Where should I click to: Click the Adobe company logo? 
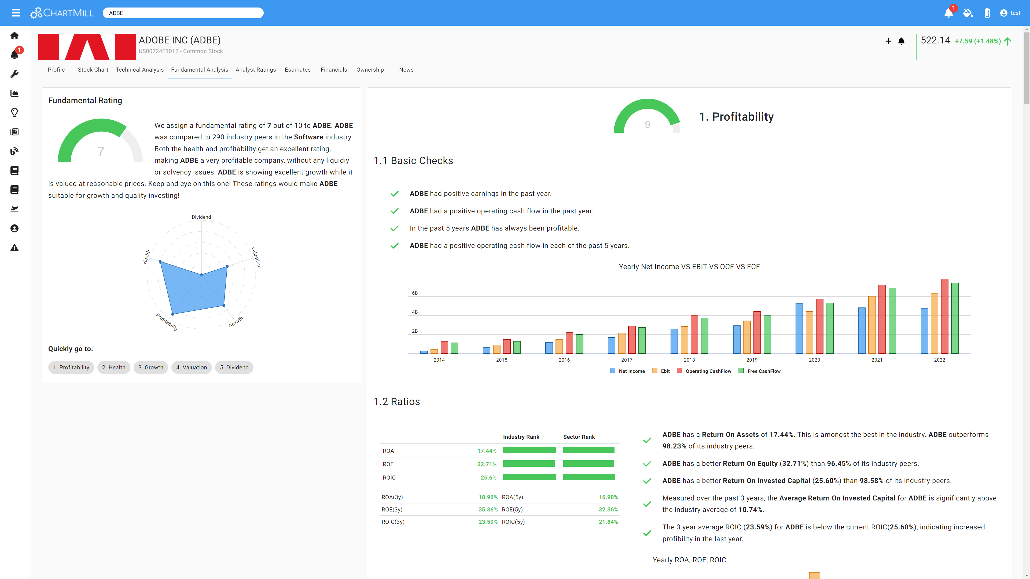[x=87, y=47]
